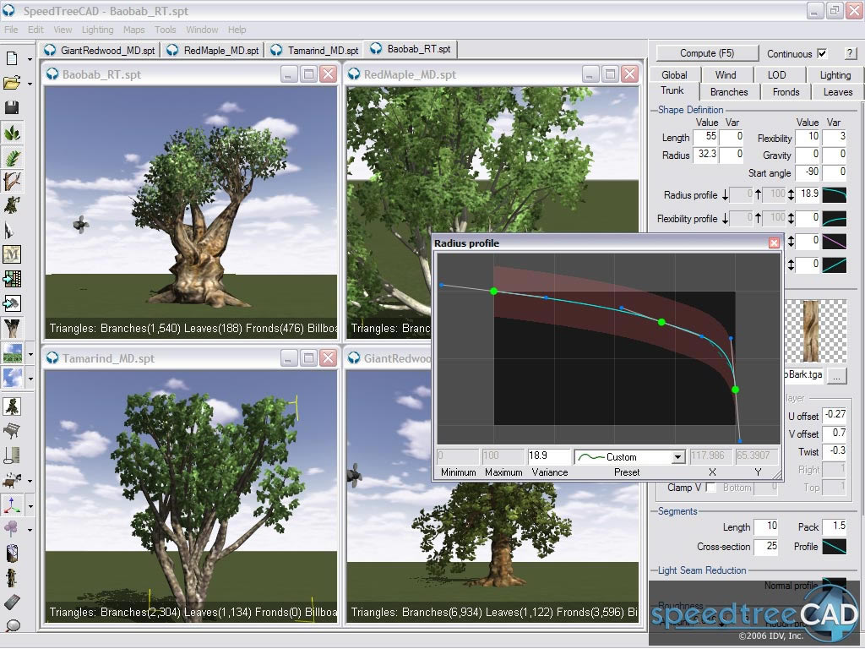Viewport: 865px width, 649px height.
Task: Open the Flexibility profile curve swatch
Action: [x=834, y=219]
